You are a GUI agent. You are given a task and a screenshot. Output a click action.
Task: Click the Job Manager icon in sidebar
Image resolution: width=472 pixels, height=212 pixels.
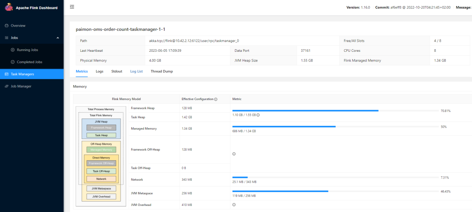(6, 86)
